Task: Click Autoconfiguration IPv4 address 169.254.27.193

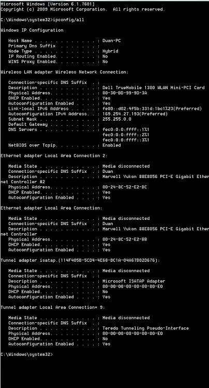Action: point(135,114)
